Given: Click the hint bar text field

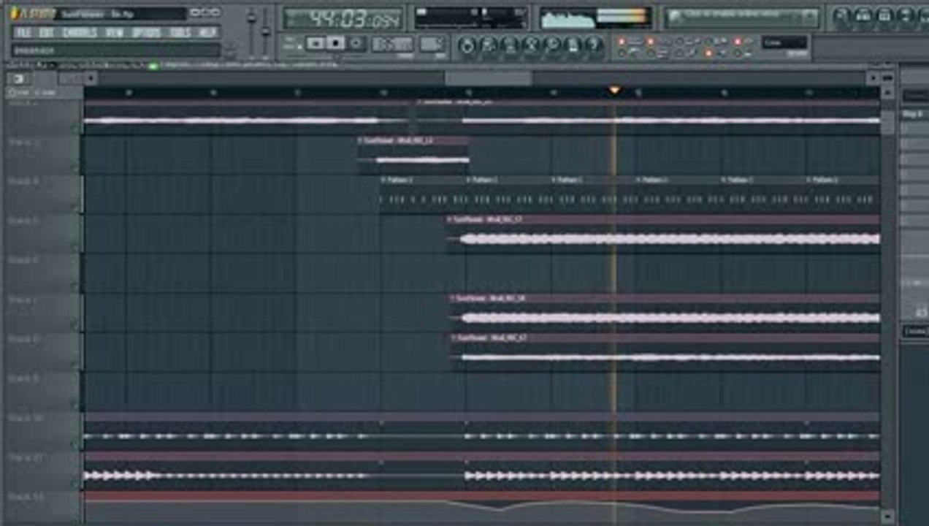Looking at the screenshot, I should [x=116, y=50].
